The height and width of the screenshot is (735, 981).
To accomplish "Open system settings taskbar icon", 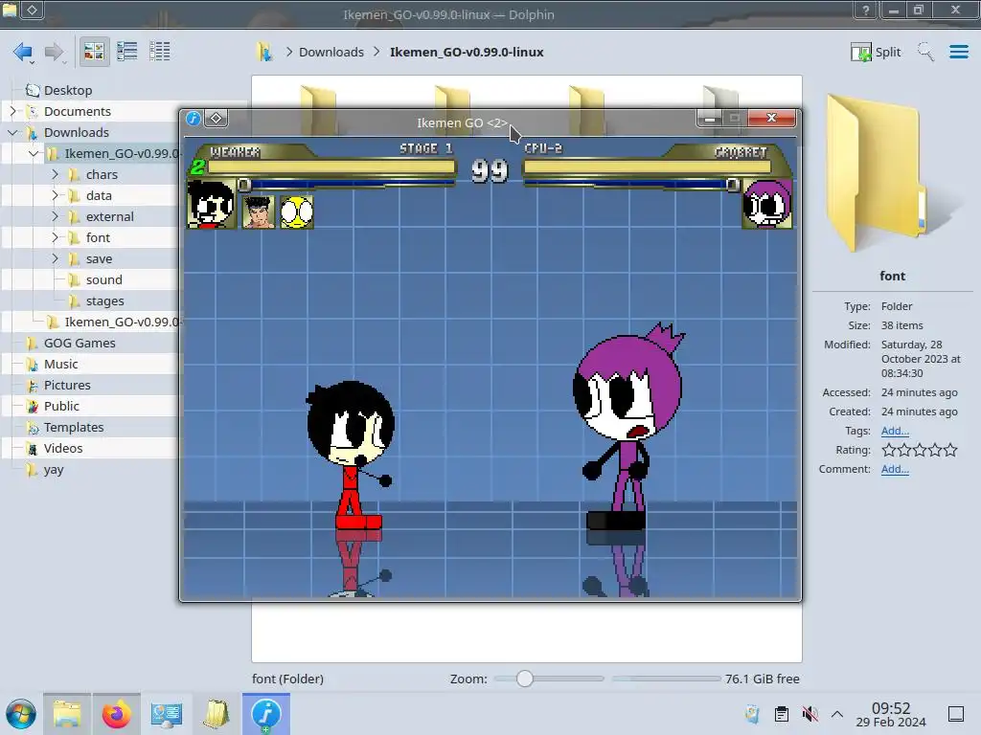I will [x=166, y=714].
